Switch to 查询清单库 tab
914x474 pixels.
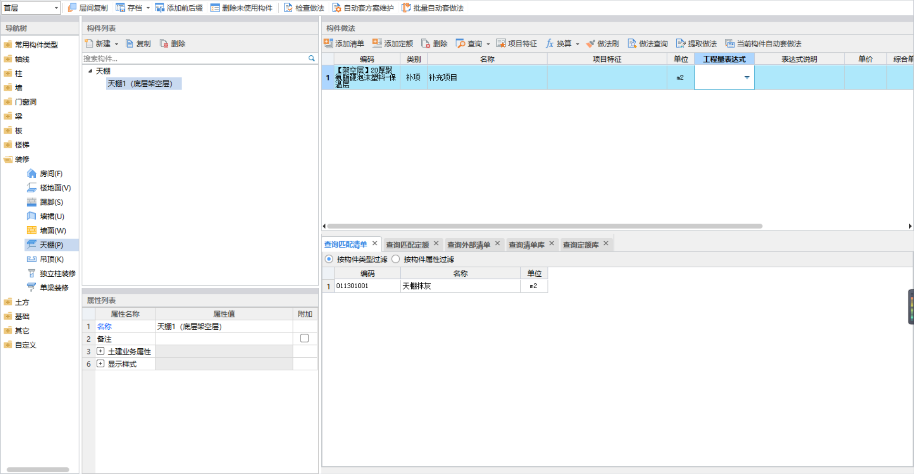526,245
